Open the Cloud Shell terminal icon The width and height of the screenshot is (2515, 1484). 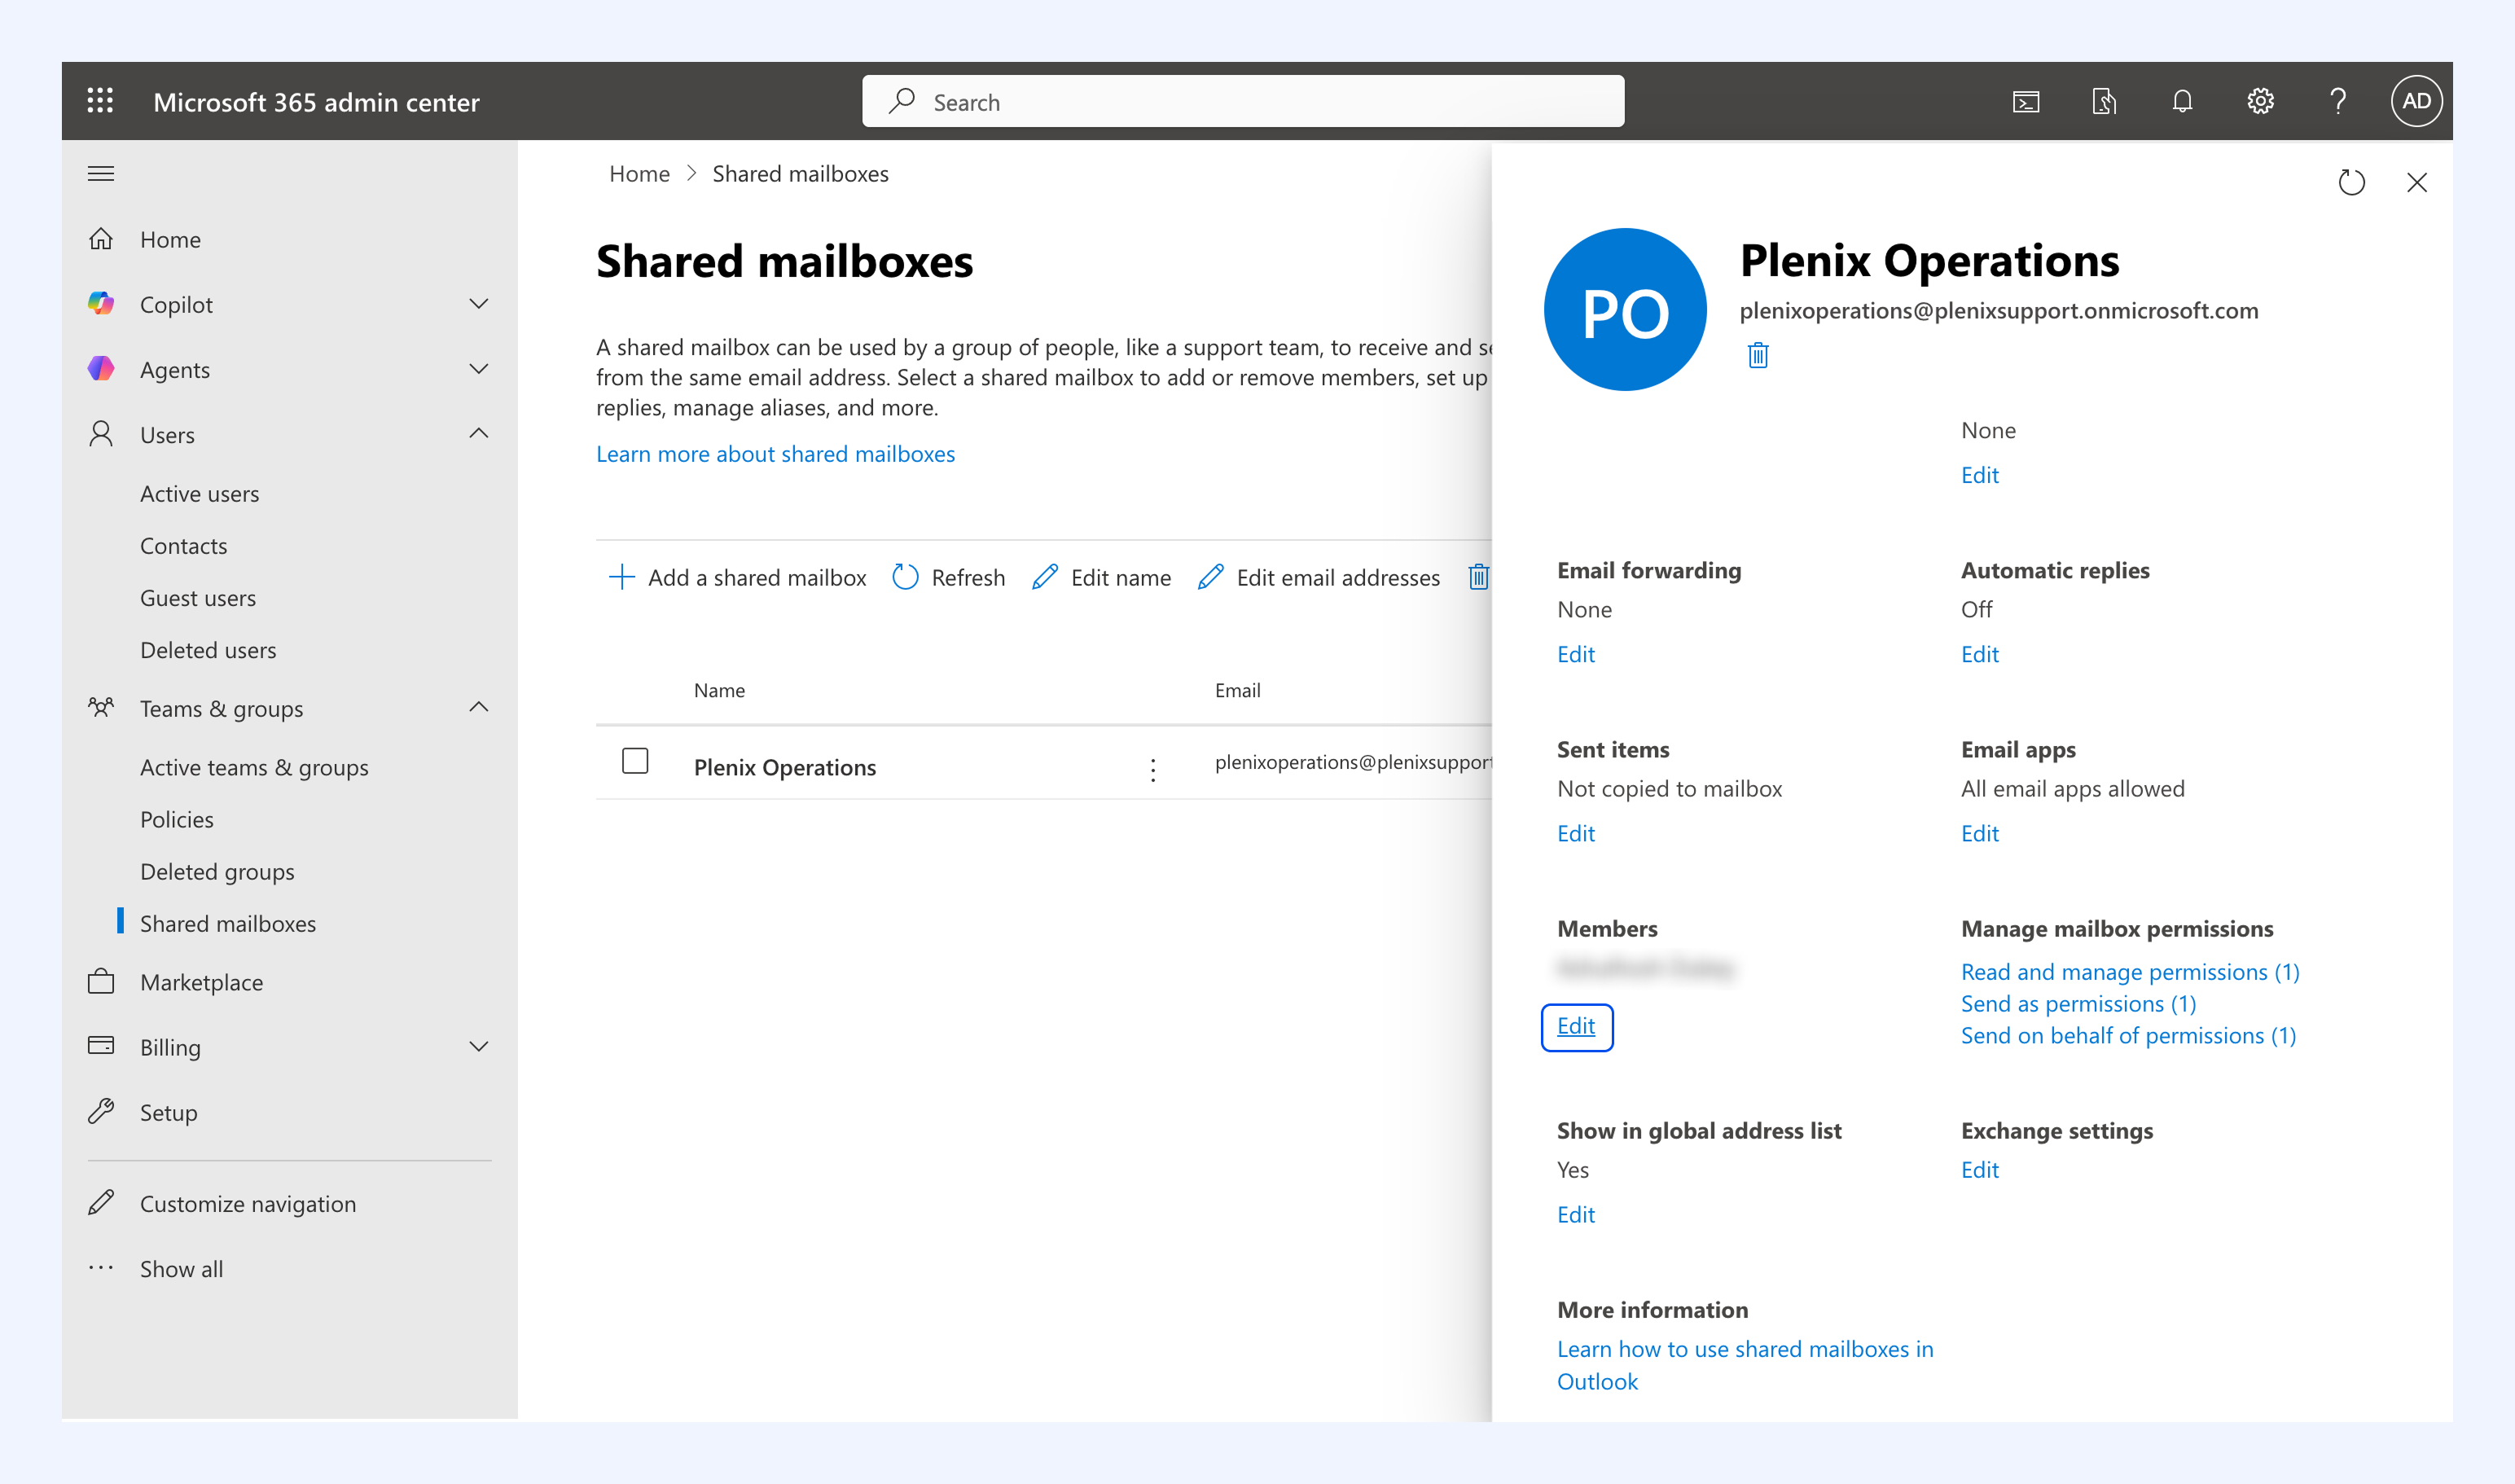[2026, 101]
